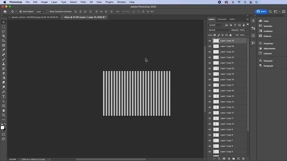Screen dimensions: 287x161
Task: Select the Brush tool
Action: point(4,59)
